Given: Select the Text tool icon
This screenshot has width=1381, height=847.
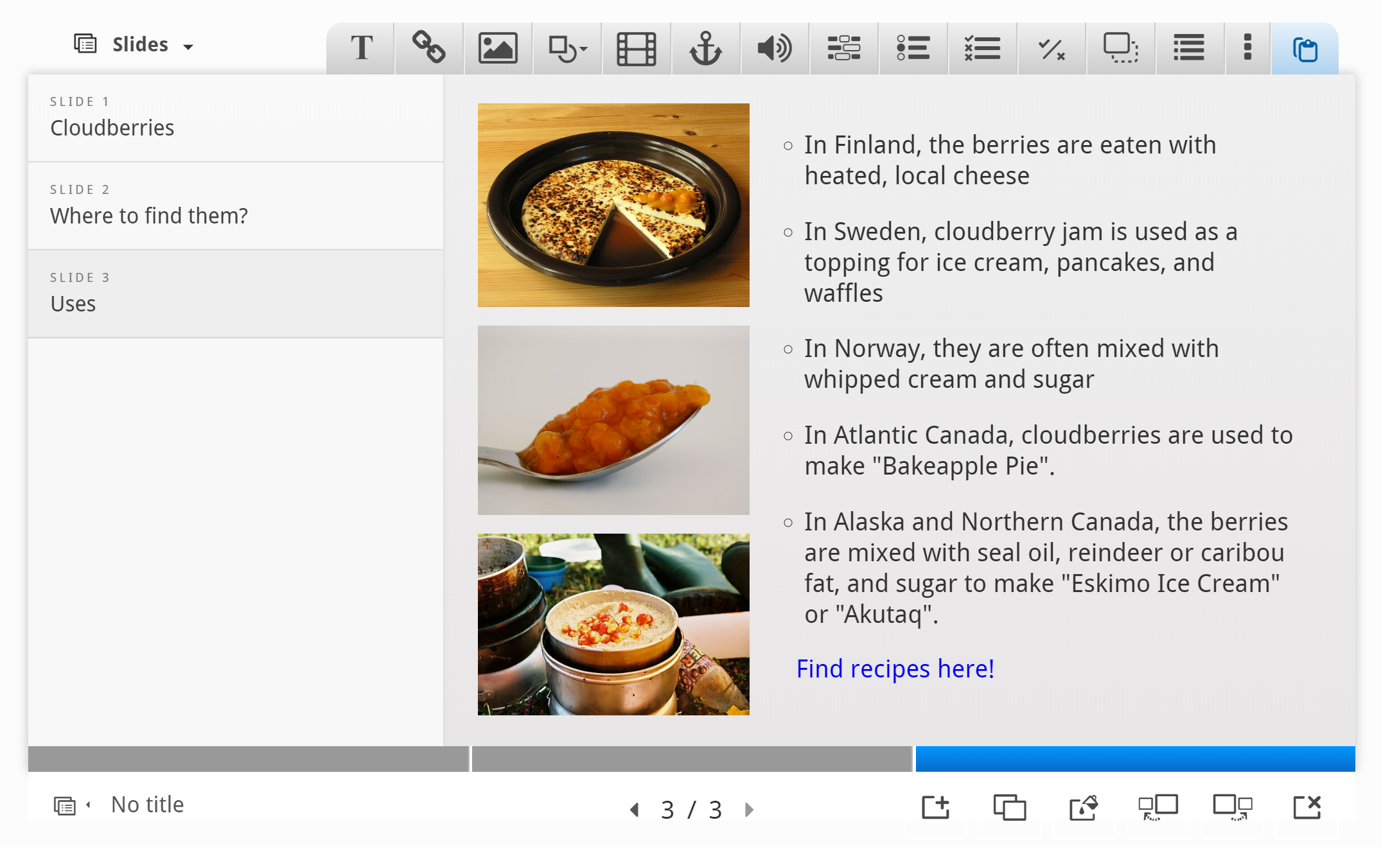Looking at the screenshot, I should coord(362,48).
